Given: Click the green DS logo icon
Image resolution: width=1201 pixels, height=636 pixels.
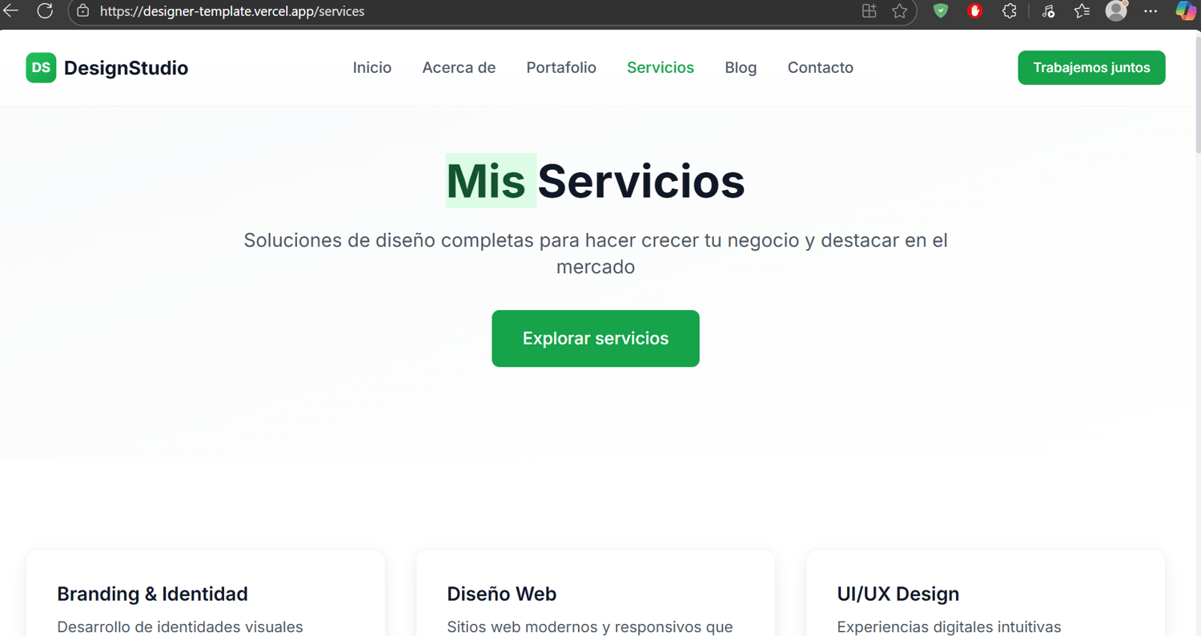Looking at the screenshot, I should tap(41, 68).
